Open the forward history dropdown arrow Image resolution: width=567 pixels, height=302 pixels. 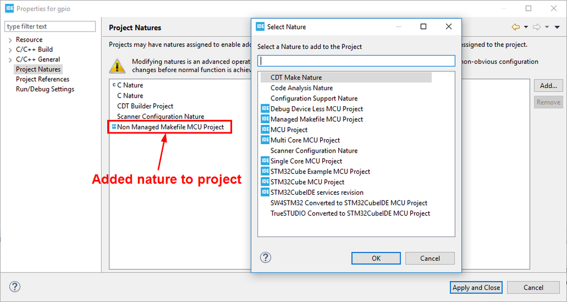(x=547, y=27)
